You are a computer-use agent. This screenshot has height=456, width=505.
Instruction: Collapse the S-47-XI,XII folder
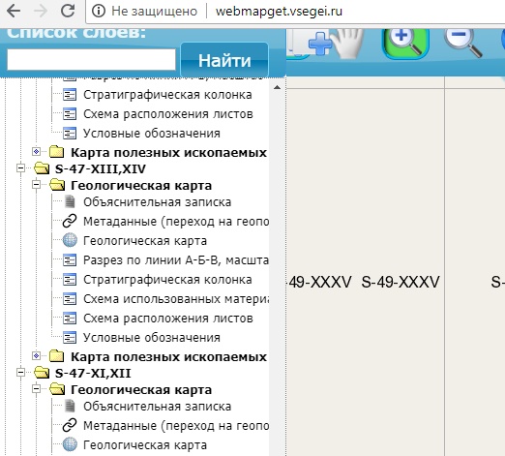click(x=21, y=373)
